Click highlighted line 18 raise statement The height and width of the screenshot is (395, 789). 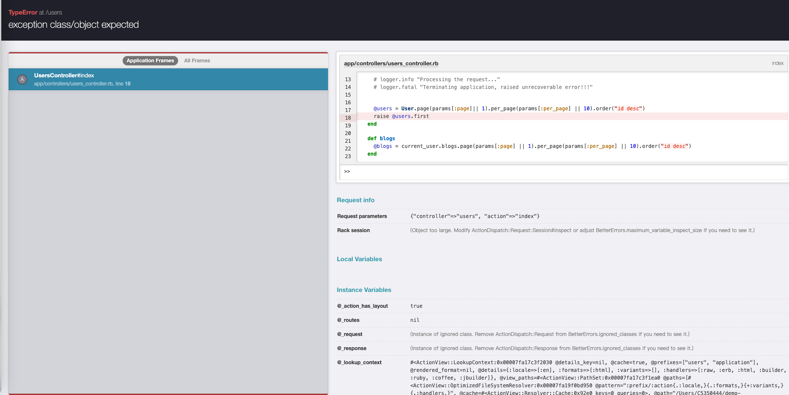[x=401, y=116]
